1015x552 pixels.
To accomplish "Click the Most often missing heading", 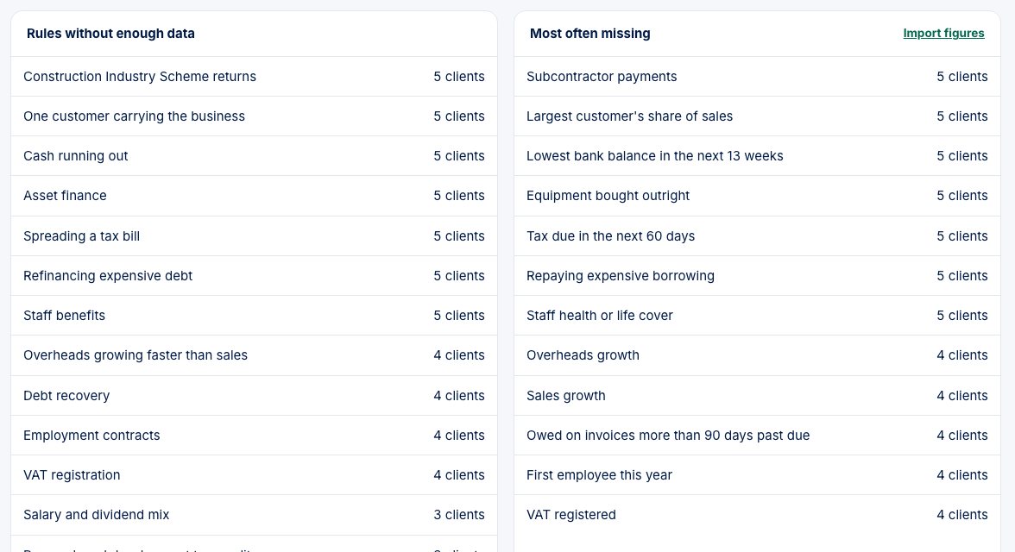I will point(589,33).
